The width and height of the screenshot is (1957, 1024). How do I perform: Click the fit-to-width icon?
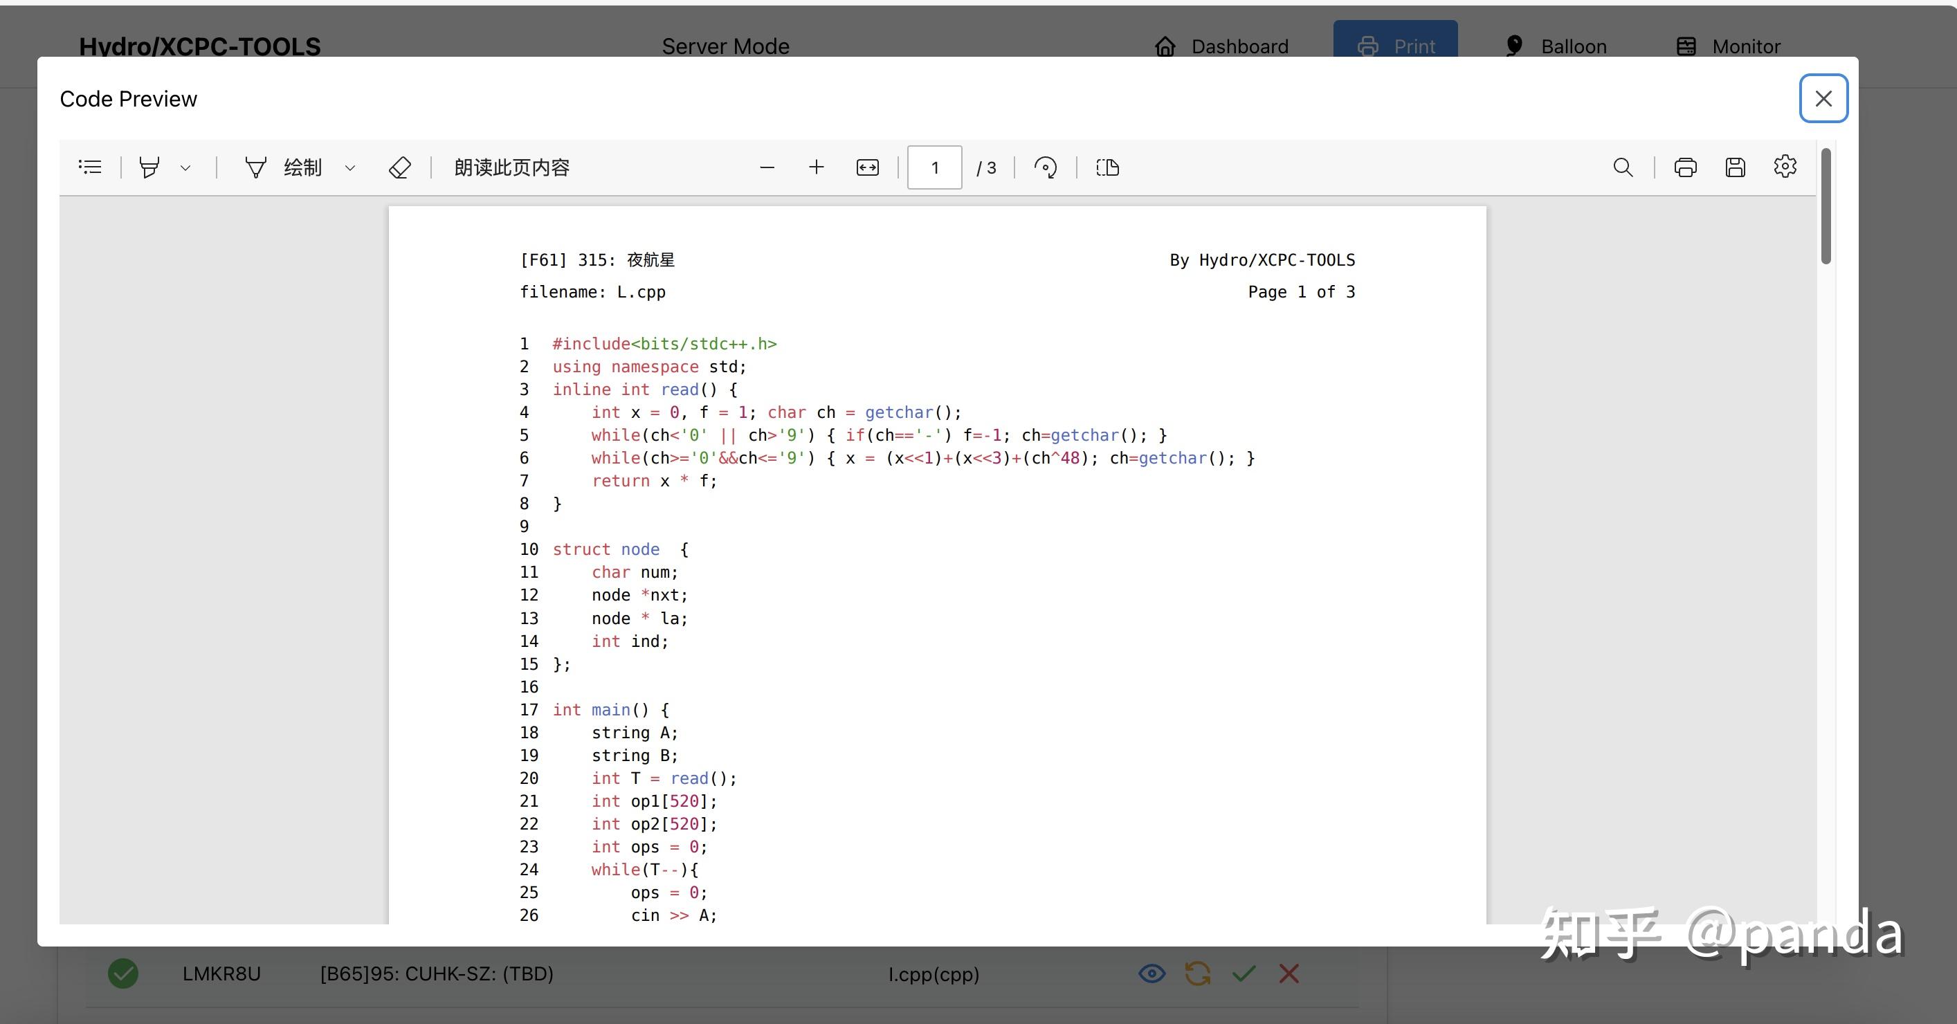(x=868, y=167)
